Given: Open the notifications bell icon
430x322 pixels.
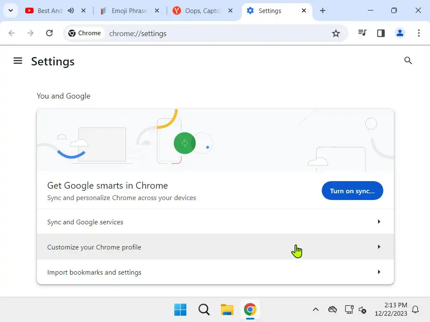Looking at the screenshot, I should tap(415, 310).
